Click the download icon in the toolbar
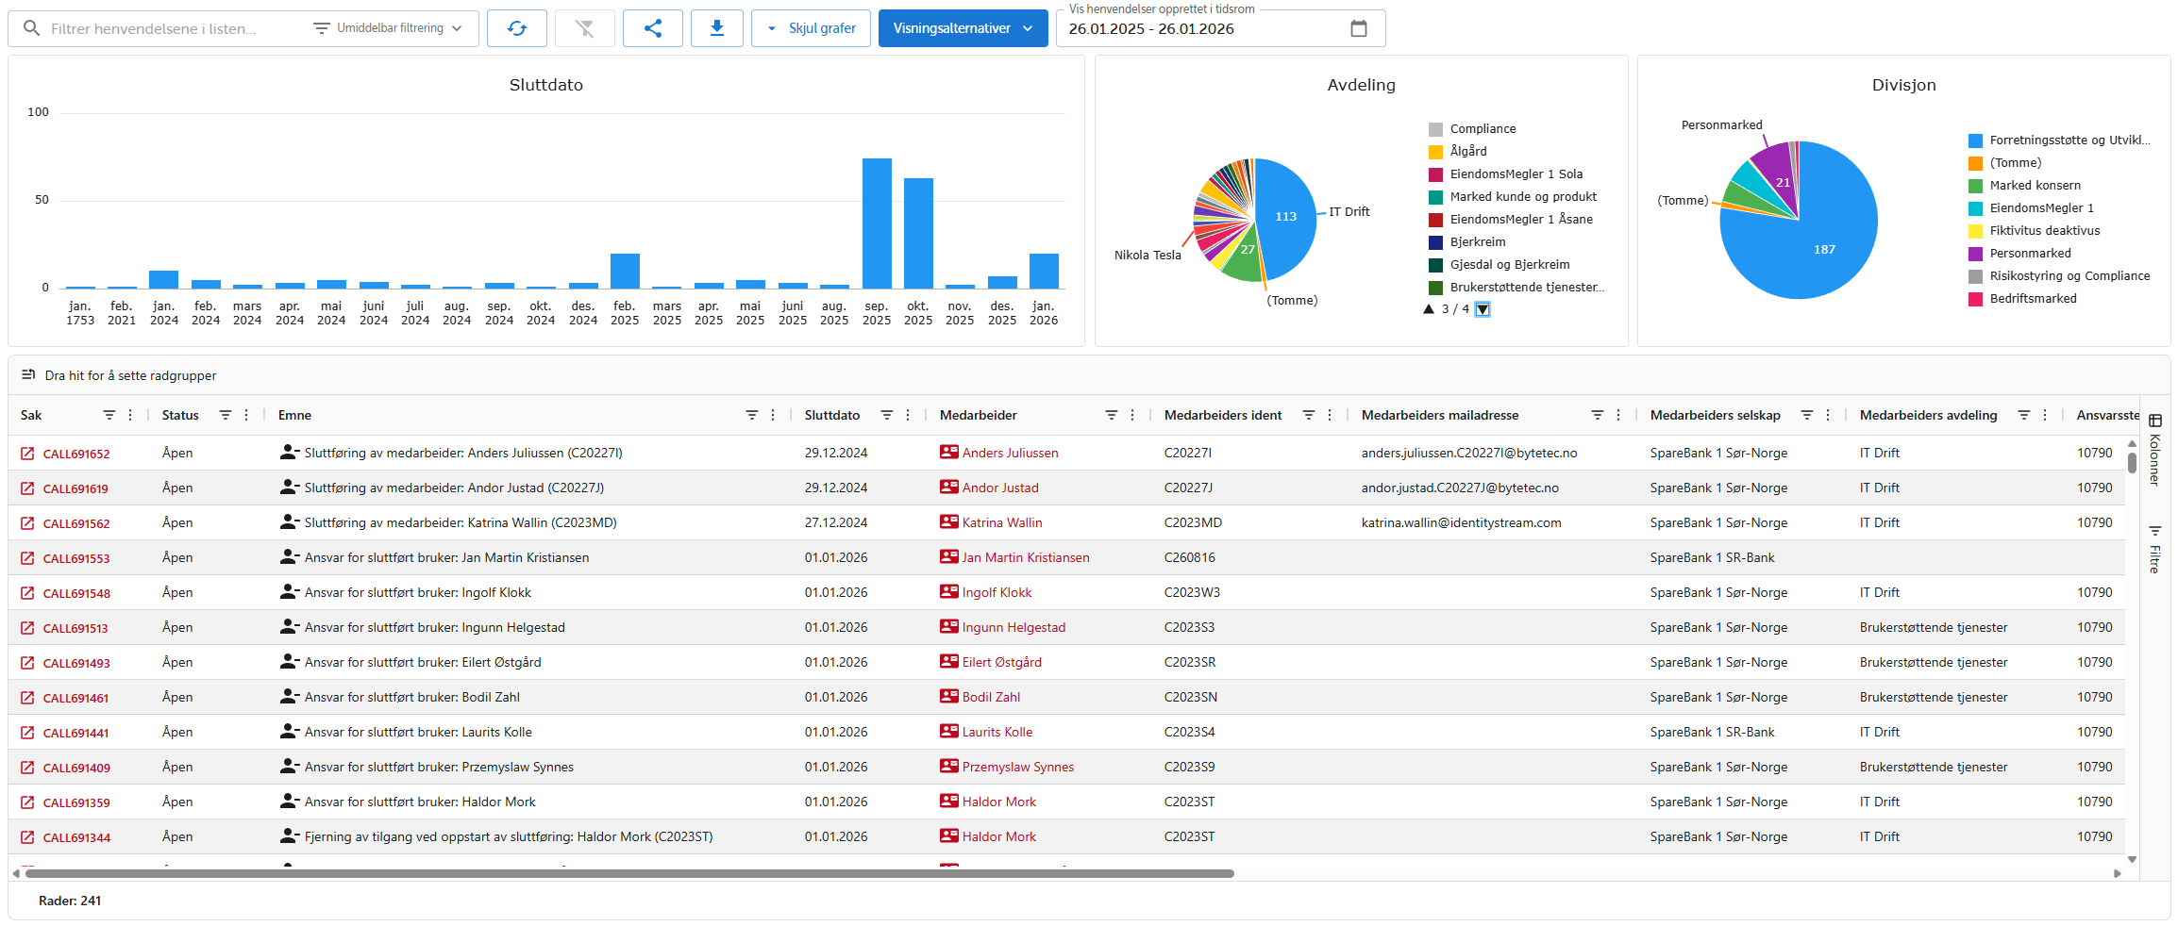 pos(717,27)
